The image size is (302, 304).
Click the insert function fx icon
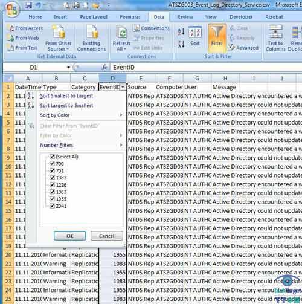coord(104,67)
